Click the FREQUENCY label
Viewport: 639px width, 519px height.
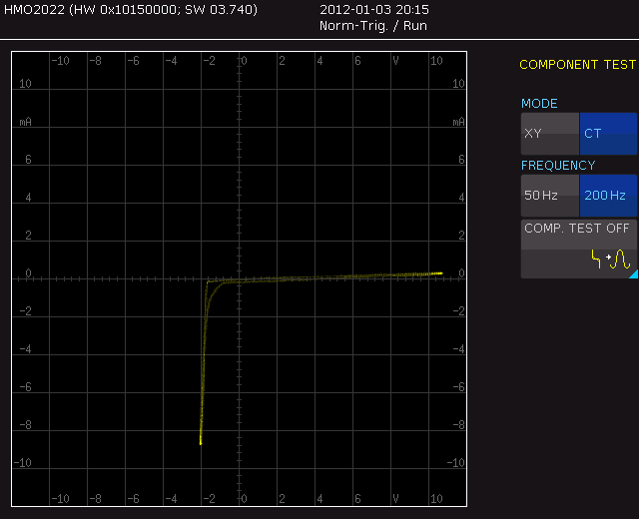558,166
